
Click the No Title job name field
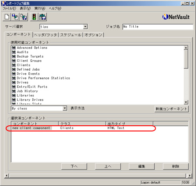pyautogui.click(x=158, y=27)
